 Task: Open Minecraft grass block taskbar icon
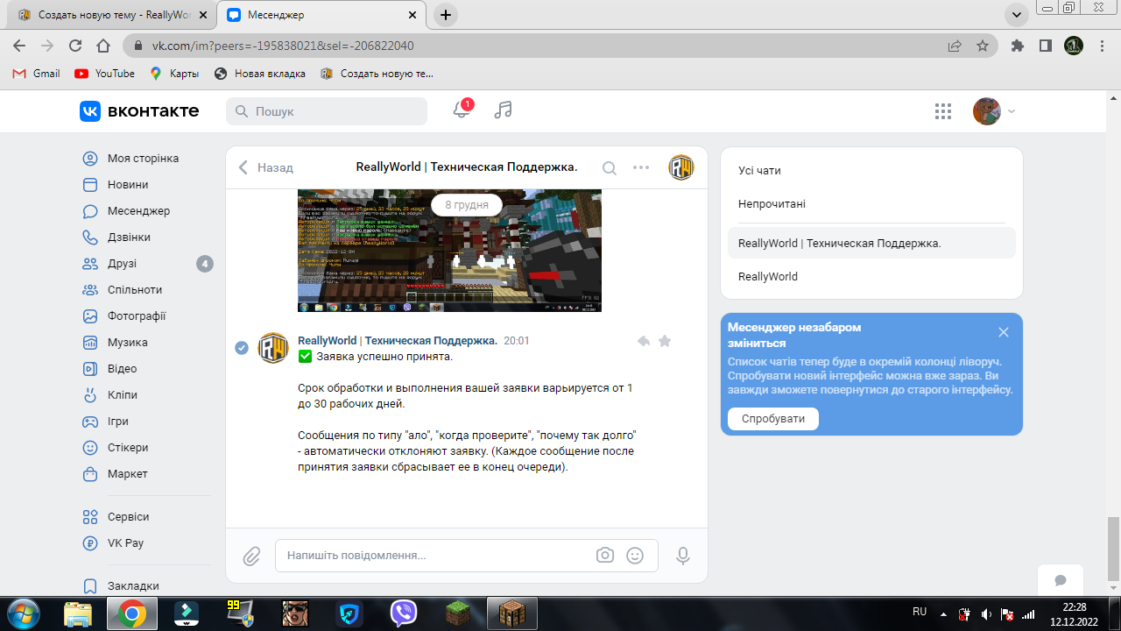coord(458,613)
